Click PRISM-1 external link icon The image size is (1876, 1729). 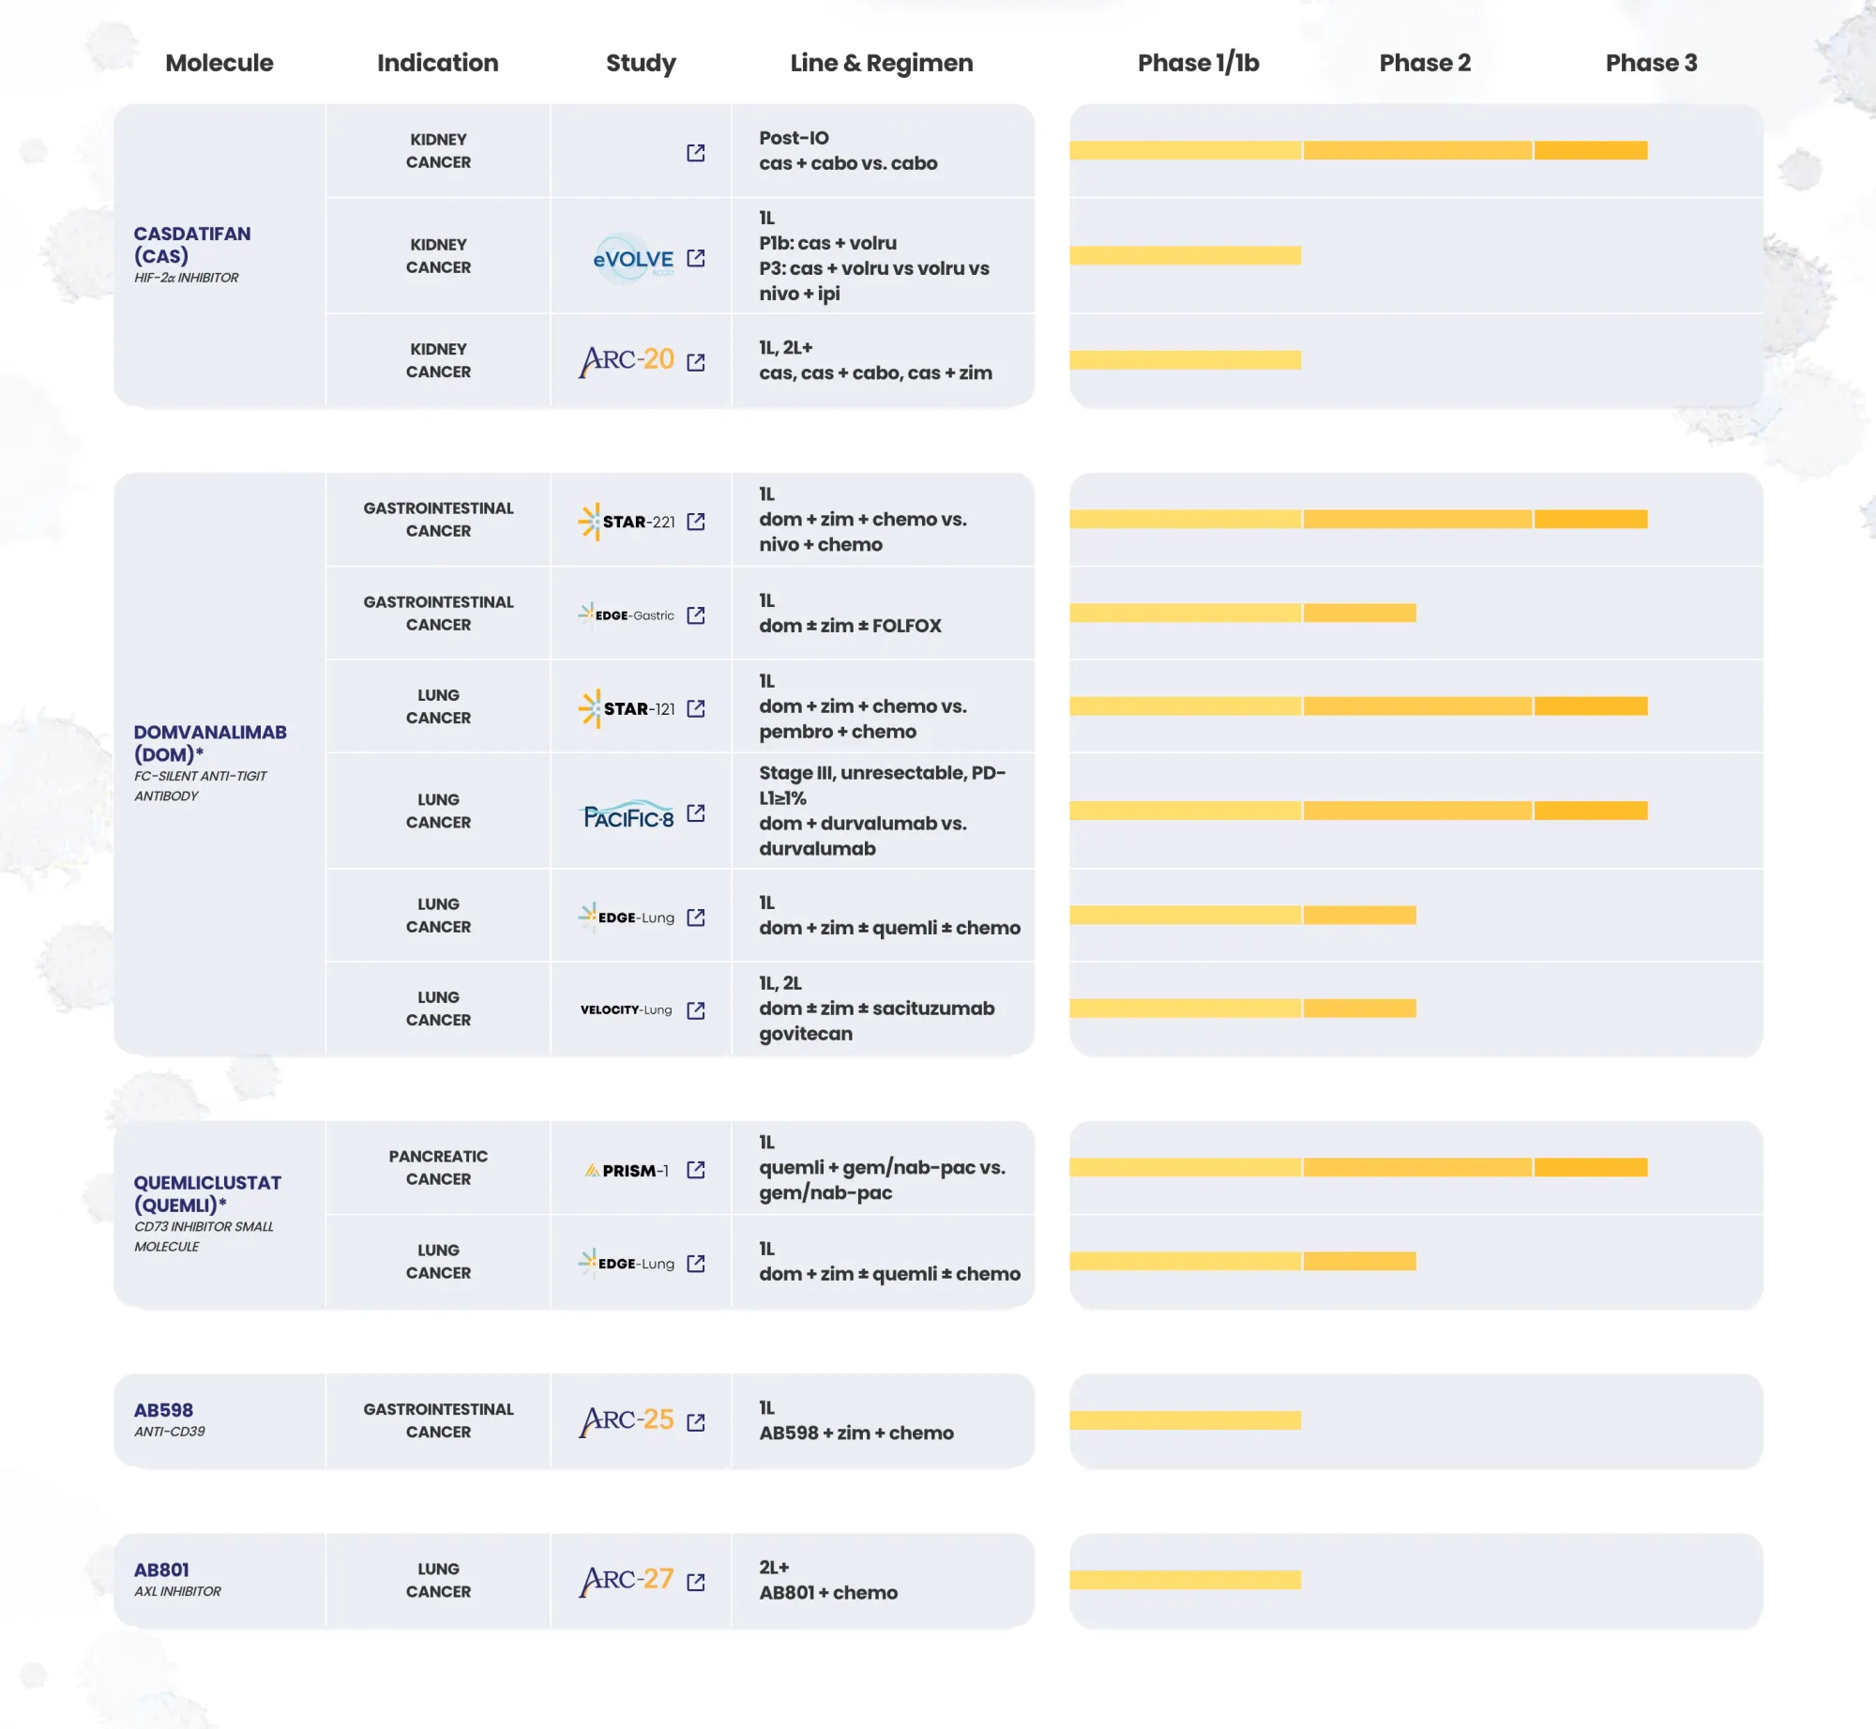click(696, 1170)
